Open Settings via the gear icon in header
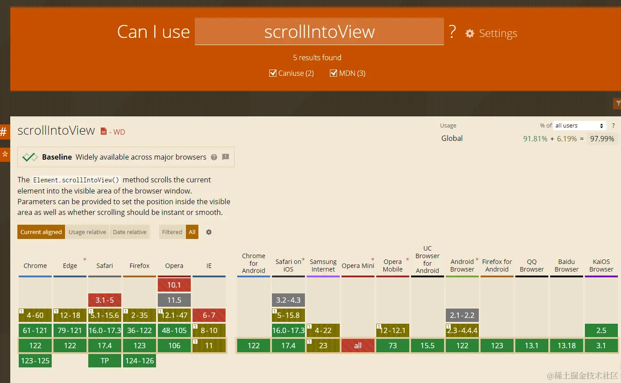The image size is (621, 383). click(x=470, y=33)
